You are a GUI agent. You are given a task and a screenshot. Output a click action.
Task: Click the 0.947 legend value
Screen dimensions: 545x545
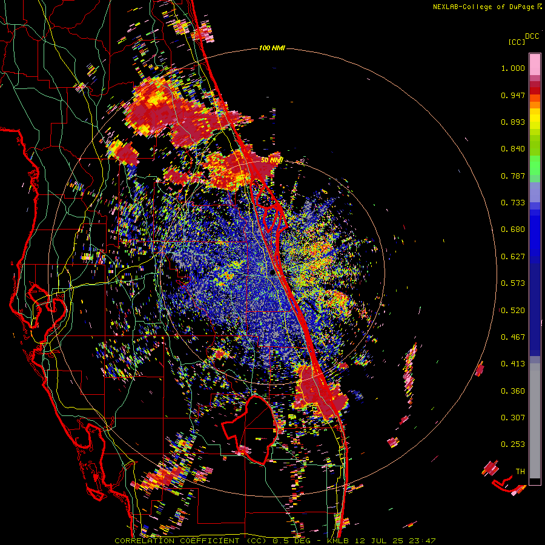tap(513, 95)
